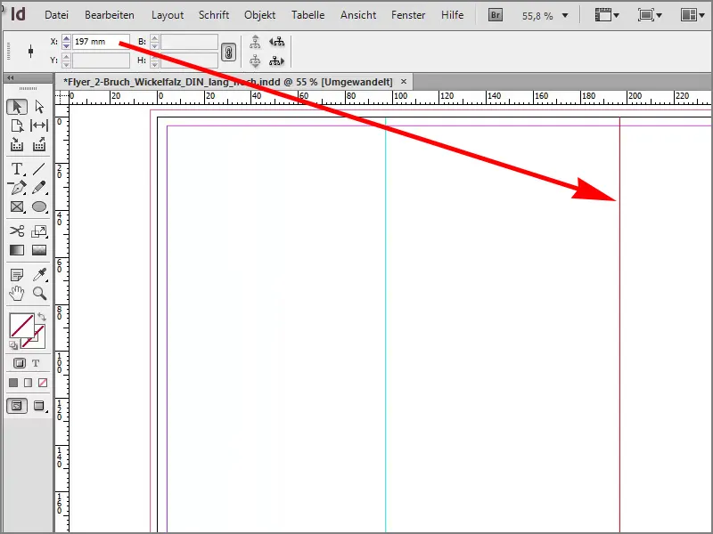Select the Pen tool
713x534 pixels.
17,188
